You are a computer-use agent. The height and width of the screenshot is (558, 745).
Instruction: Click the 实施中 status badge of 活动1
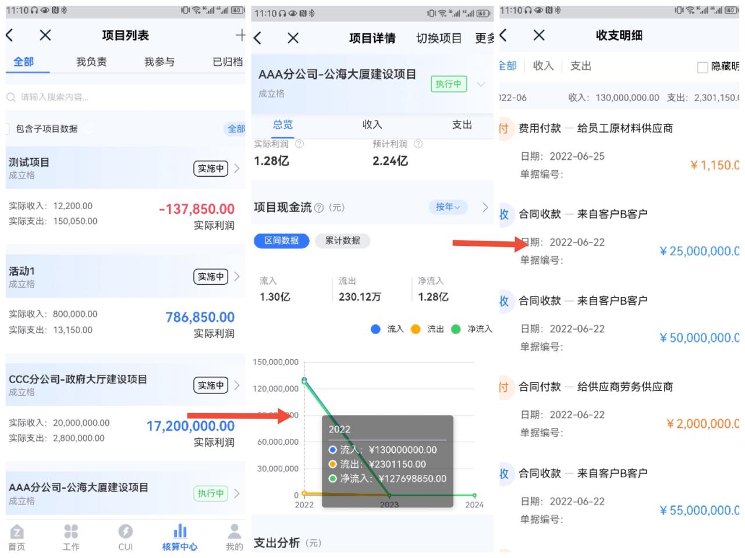211,277
